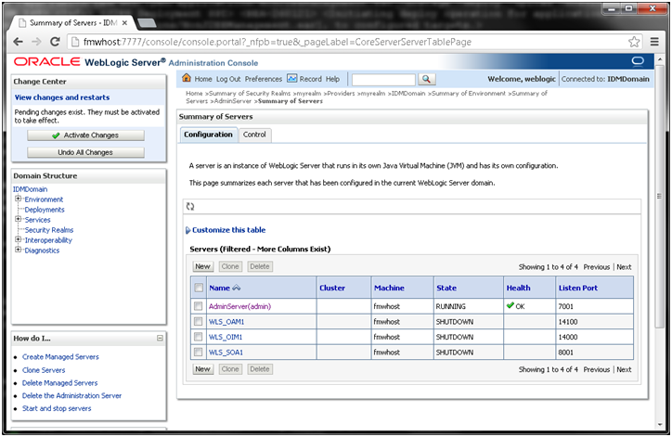Click Log Out in the toolbar
Viewport: 672px width, 437px height.
pyautogui.click(x=228, y=79)
